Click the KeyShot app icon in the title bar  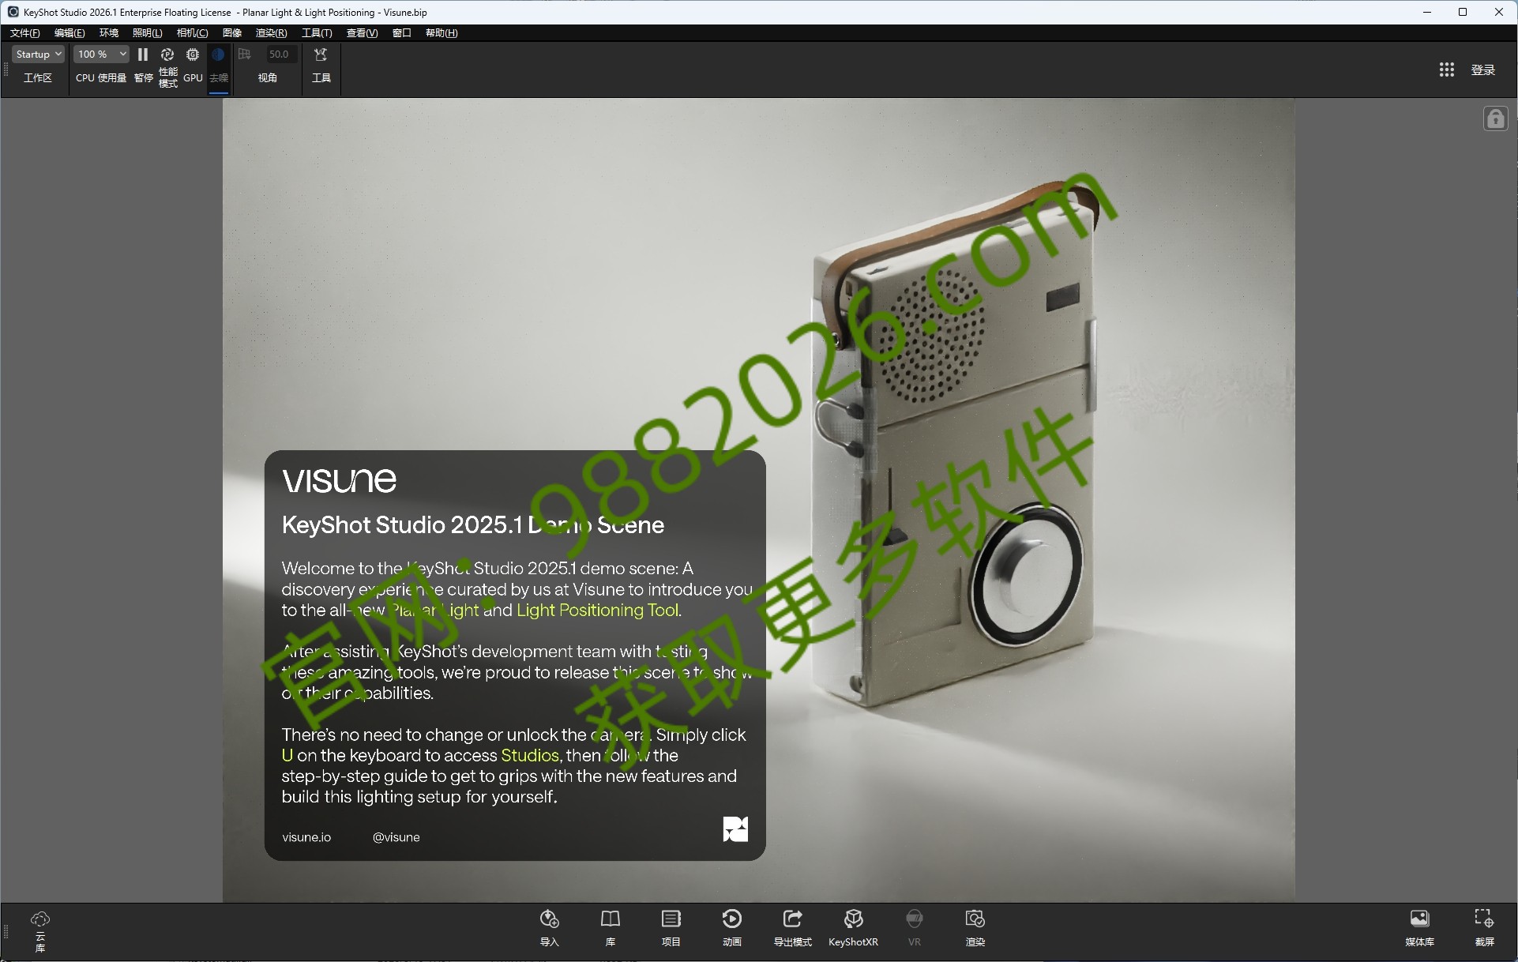13,12
